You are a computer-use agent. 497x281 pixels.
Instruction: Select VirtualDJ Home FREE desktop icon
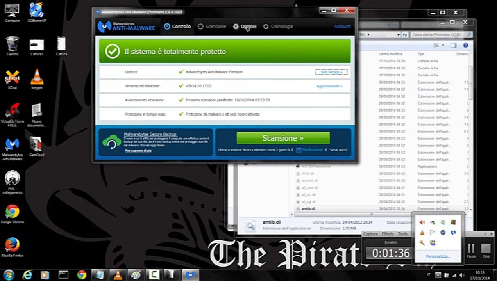[x=13, y=115]
